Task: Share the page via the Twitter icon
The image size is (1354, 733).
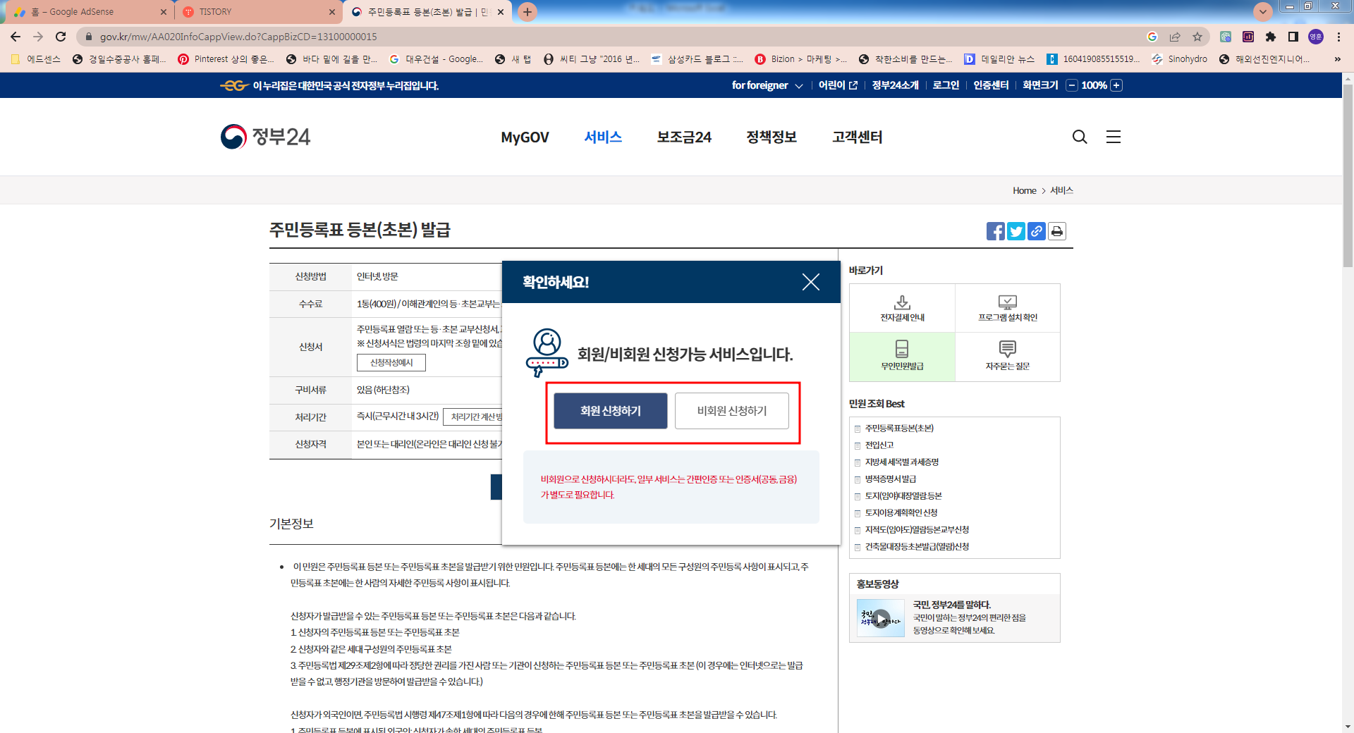Action: point(1015,231)
